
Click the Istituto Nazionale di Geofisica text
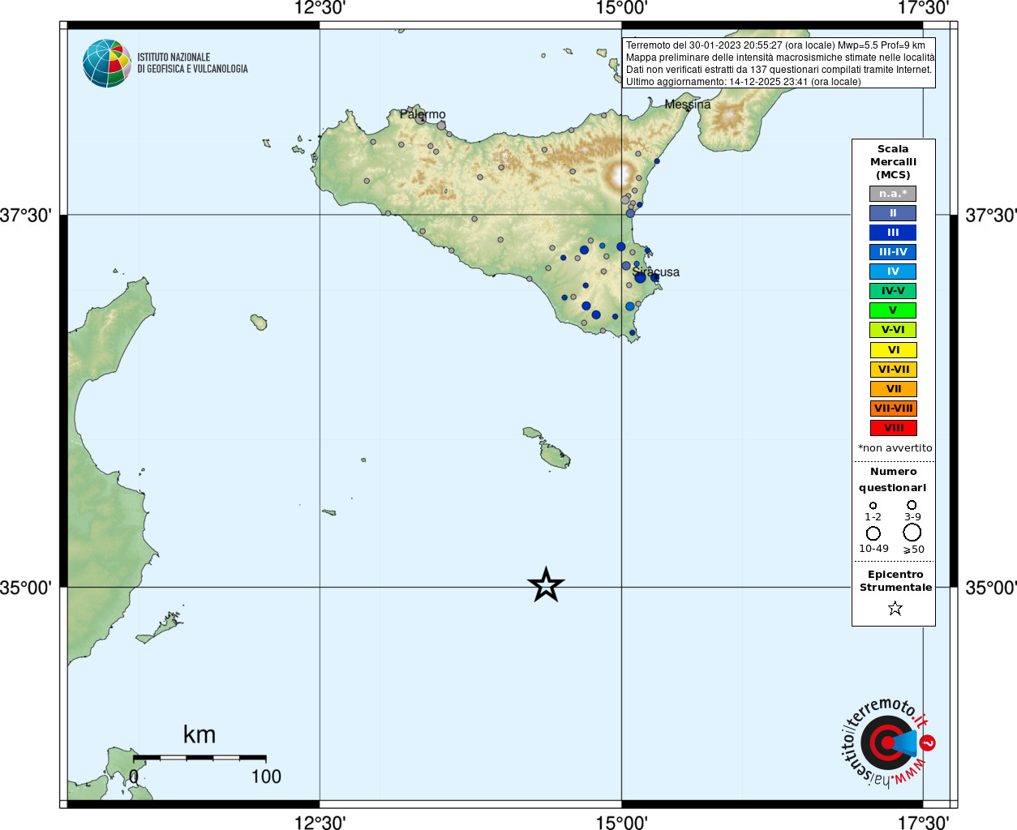pos(192,63)
